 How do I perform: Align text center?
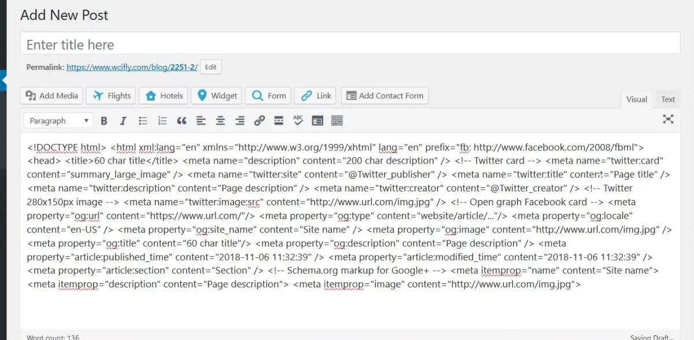point(220,121)
